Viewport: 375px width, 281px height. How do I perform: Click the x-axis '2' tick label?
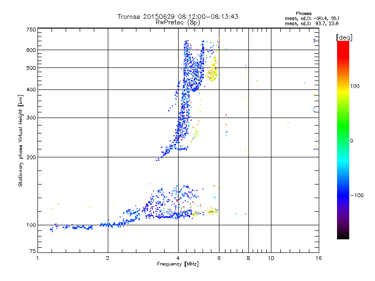(x=108, y=258)
